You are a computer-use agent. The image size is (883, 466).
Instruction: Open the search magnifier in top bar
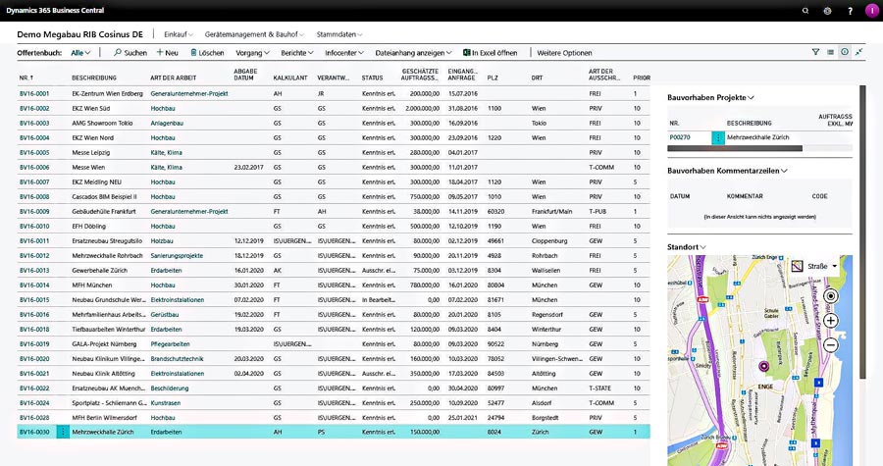pyautogui.click(x=805, y=11)
